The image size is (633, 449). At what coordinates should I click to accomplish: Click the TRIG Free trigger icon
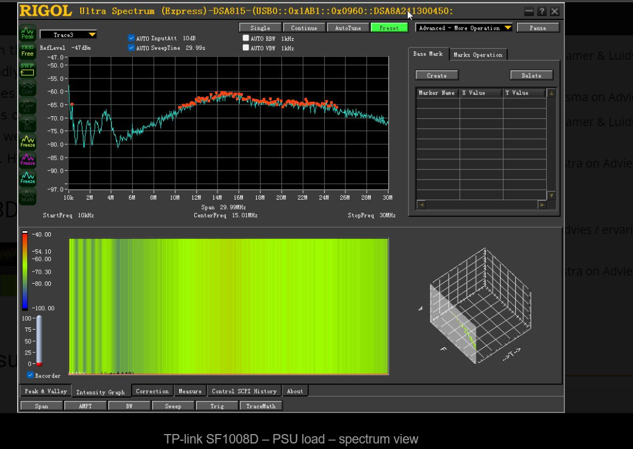pyautogui.click(x=28, y=51)
